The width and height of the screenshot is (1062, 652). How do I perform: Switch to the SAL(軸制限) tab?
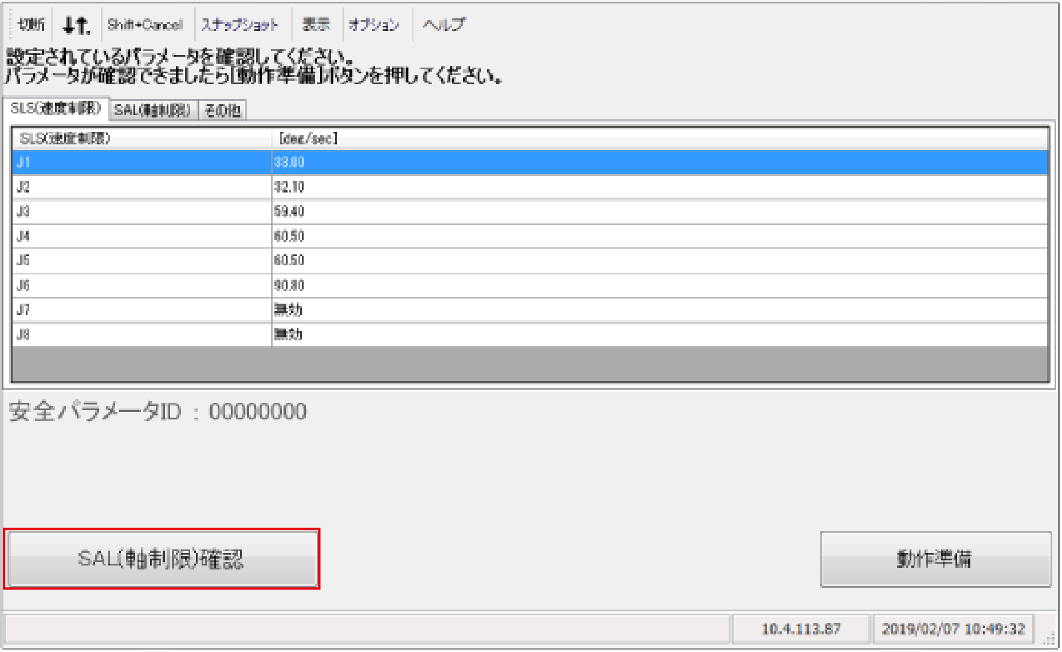[x=152, y=110]
